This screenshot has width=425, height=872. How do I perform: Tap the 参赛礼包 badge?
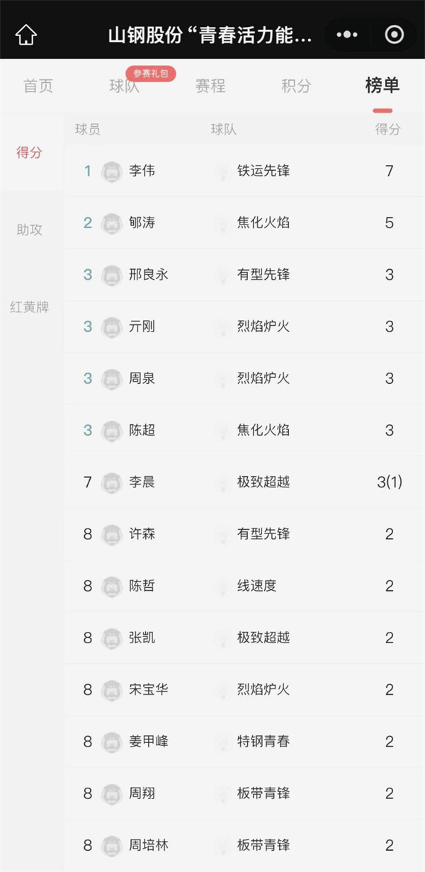(x=151, y=73)
